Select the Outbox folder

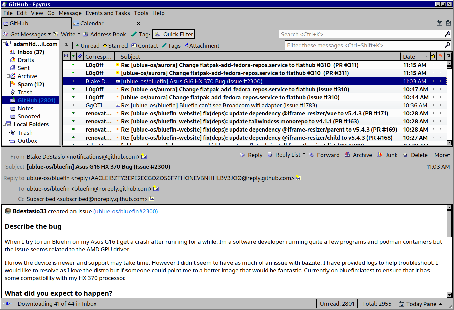coord(27,141)
